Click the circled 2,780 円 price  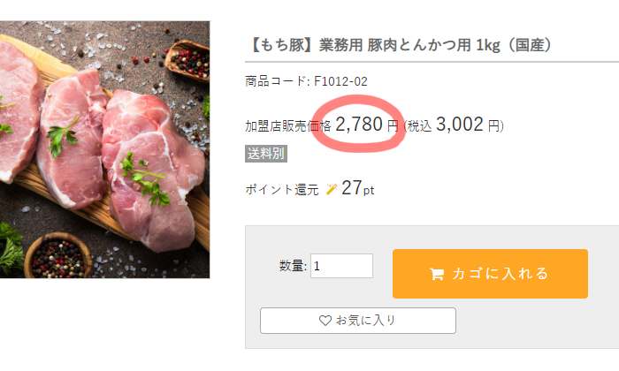(366, 125)
